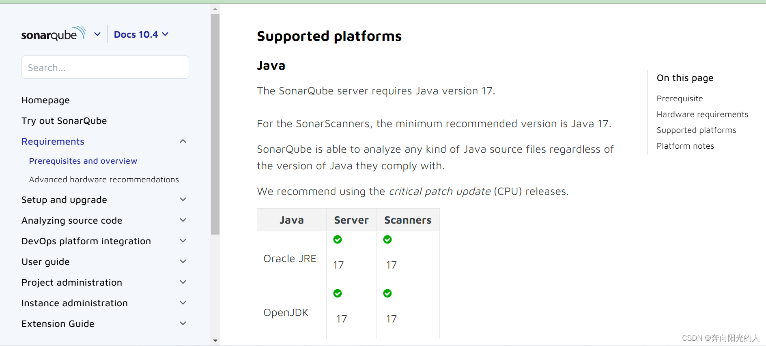
Task: Select Prerequisites and overview item
Action: pos(83,161)
